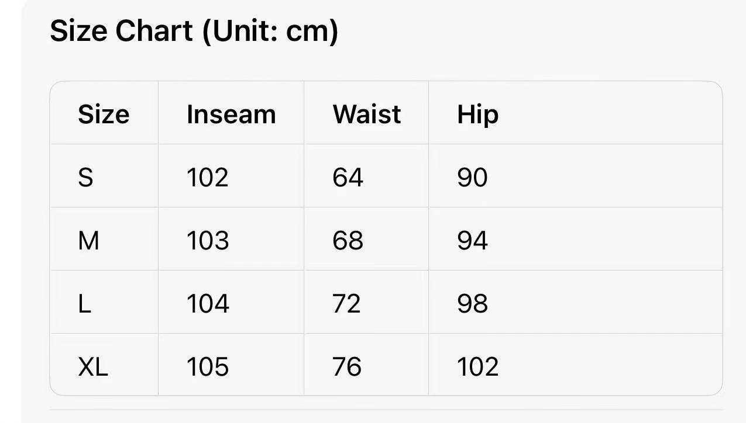Click hip value 90
Screen dimensions: 746x423
tap(472, 177)
